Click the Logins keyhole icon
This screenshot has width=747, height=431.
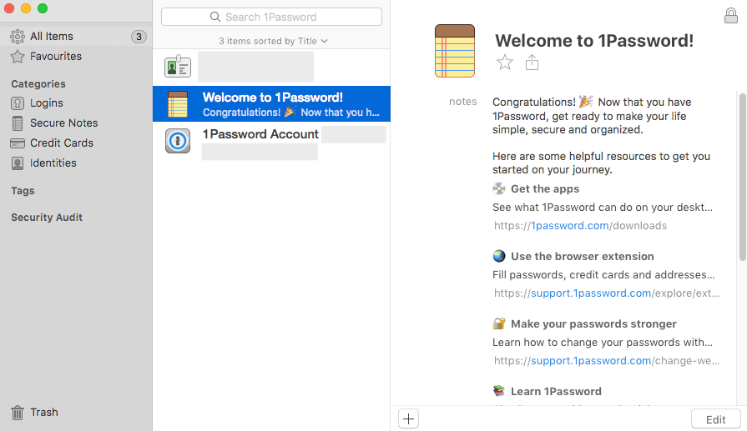point(18,103)
